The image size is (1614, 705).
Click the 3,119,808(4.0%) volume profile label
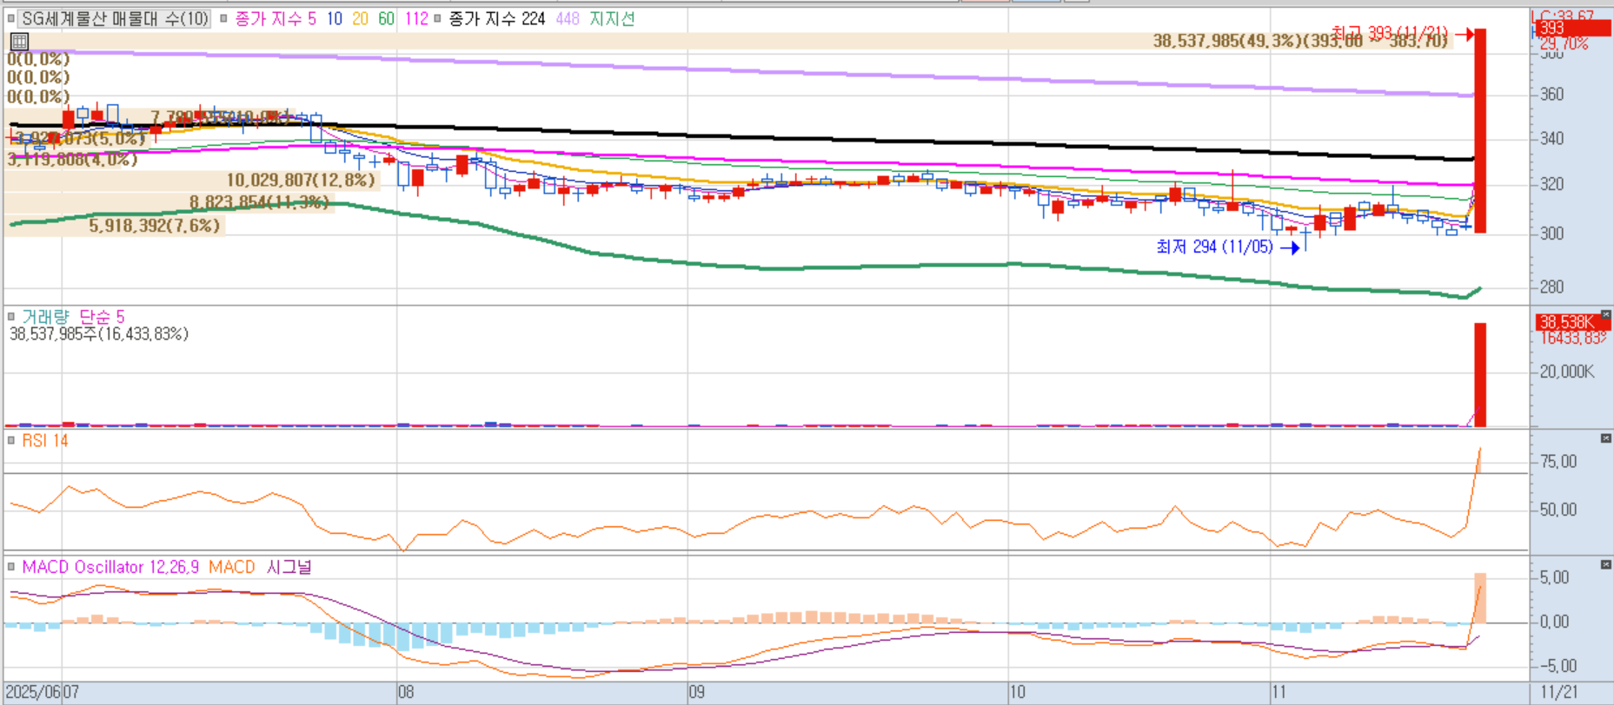click(x=72, y=160)
